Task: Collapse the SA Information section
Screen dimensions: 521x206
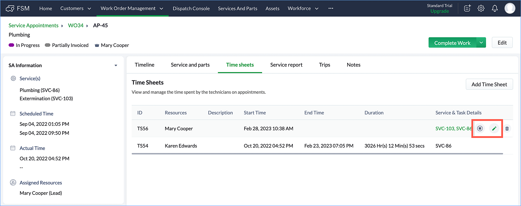Action: pos(116,65)
